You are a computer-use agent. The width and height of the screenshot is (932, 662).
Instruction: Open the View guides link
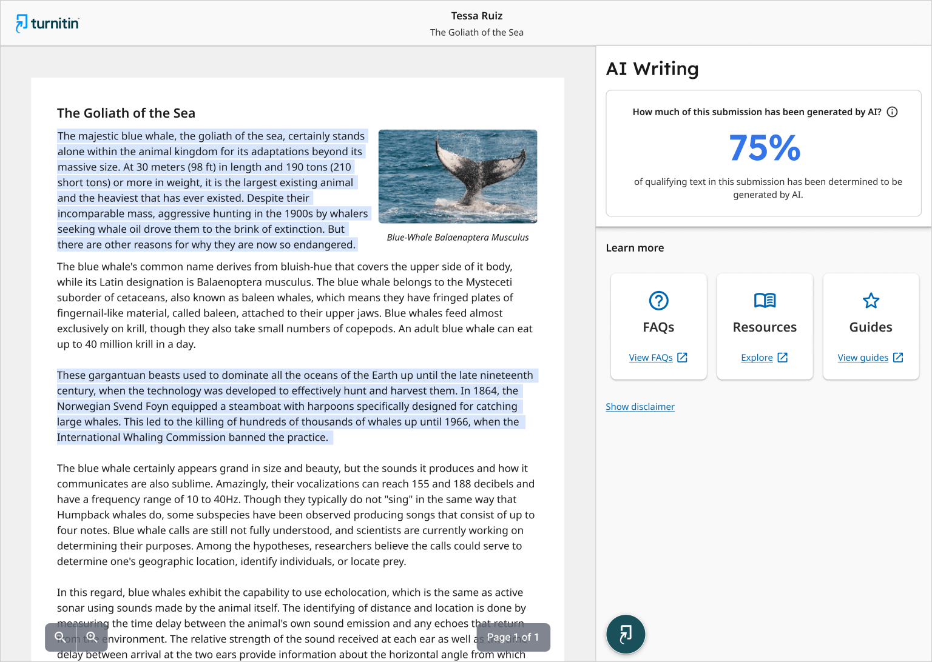click(863, 357)
